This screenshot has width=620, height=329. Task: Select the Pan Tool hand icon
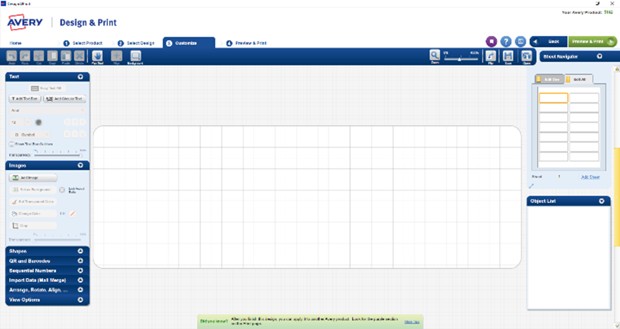pyautogui.click(x=98, y=56)
